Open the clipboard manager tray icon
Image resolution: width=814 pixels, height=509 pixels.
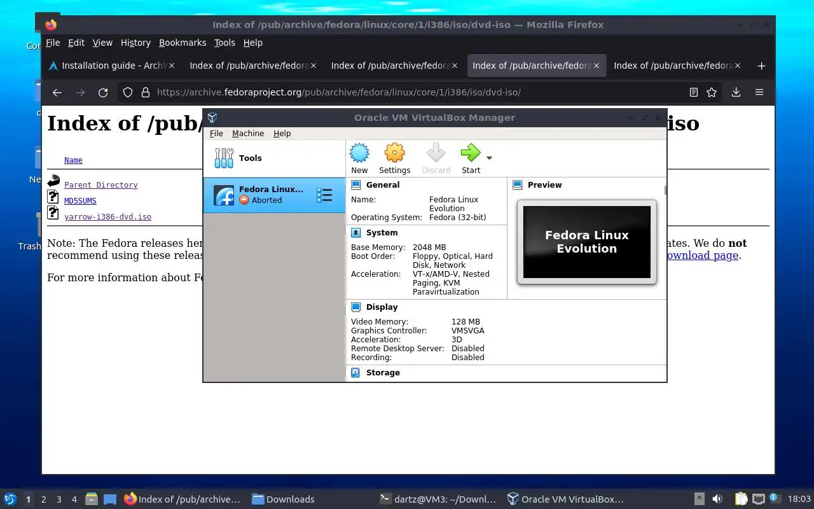point(741,499)
